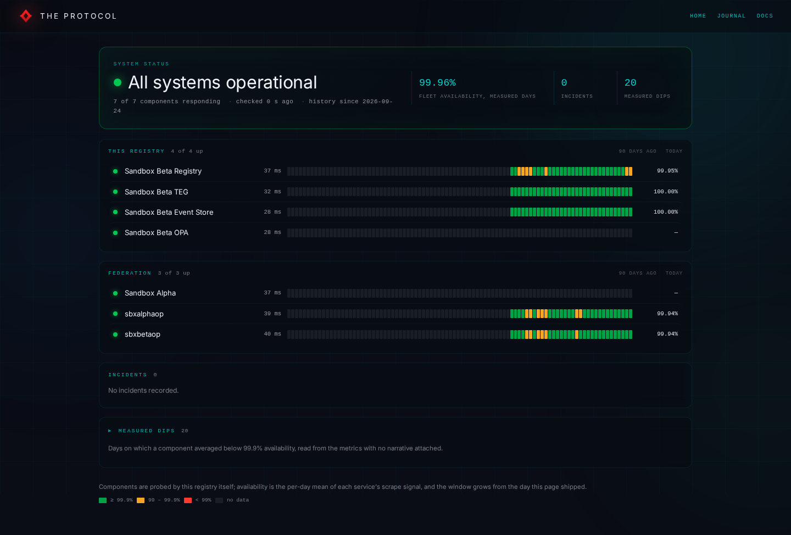The width and height of the screenshot is (791, 535).
Task: Click the 0 incidents counter in status card
Action: 564,82
